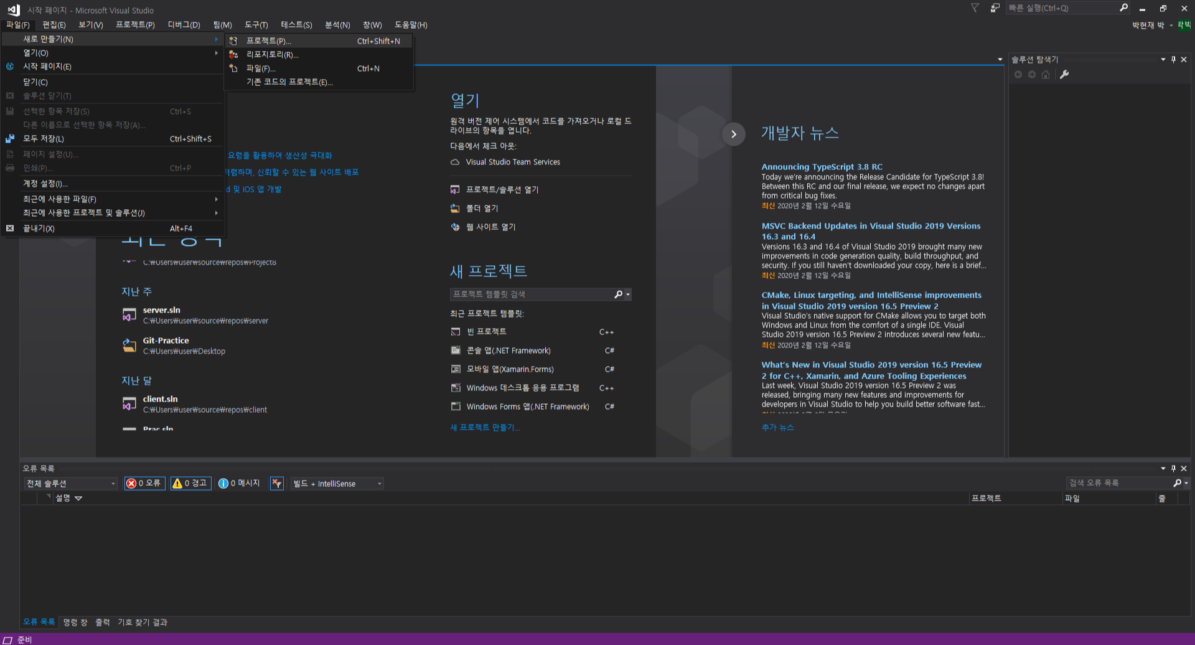This screenshot has height=645, width=1195.
Task: Choose 기존 코드의 프로젝트(E)... menu item
Action: coord(319,82)
